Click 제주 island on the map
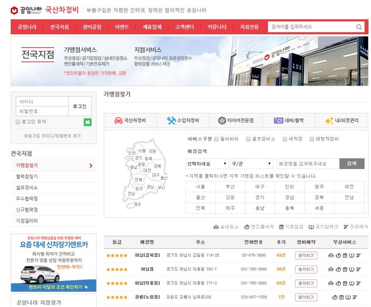This screenshot has height=307, width=371. [x=133, y=205]
